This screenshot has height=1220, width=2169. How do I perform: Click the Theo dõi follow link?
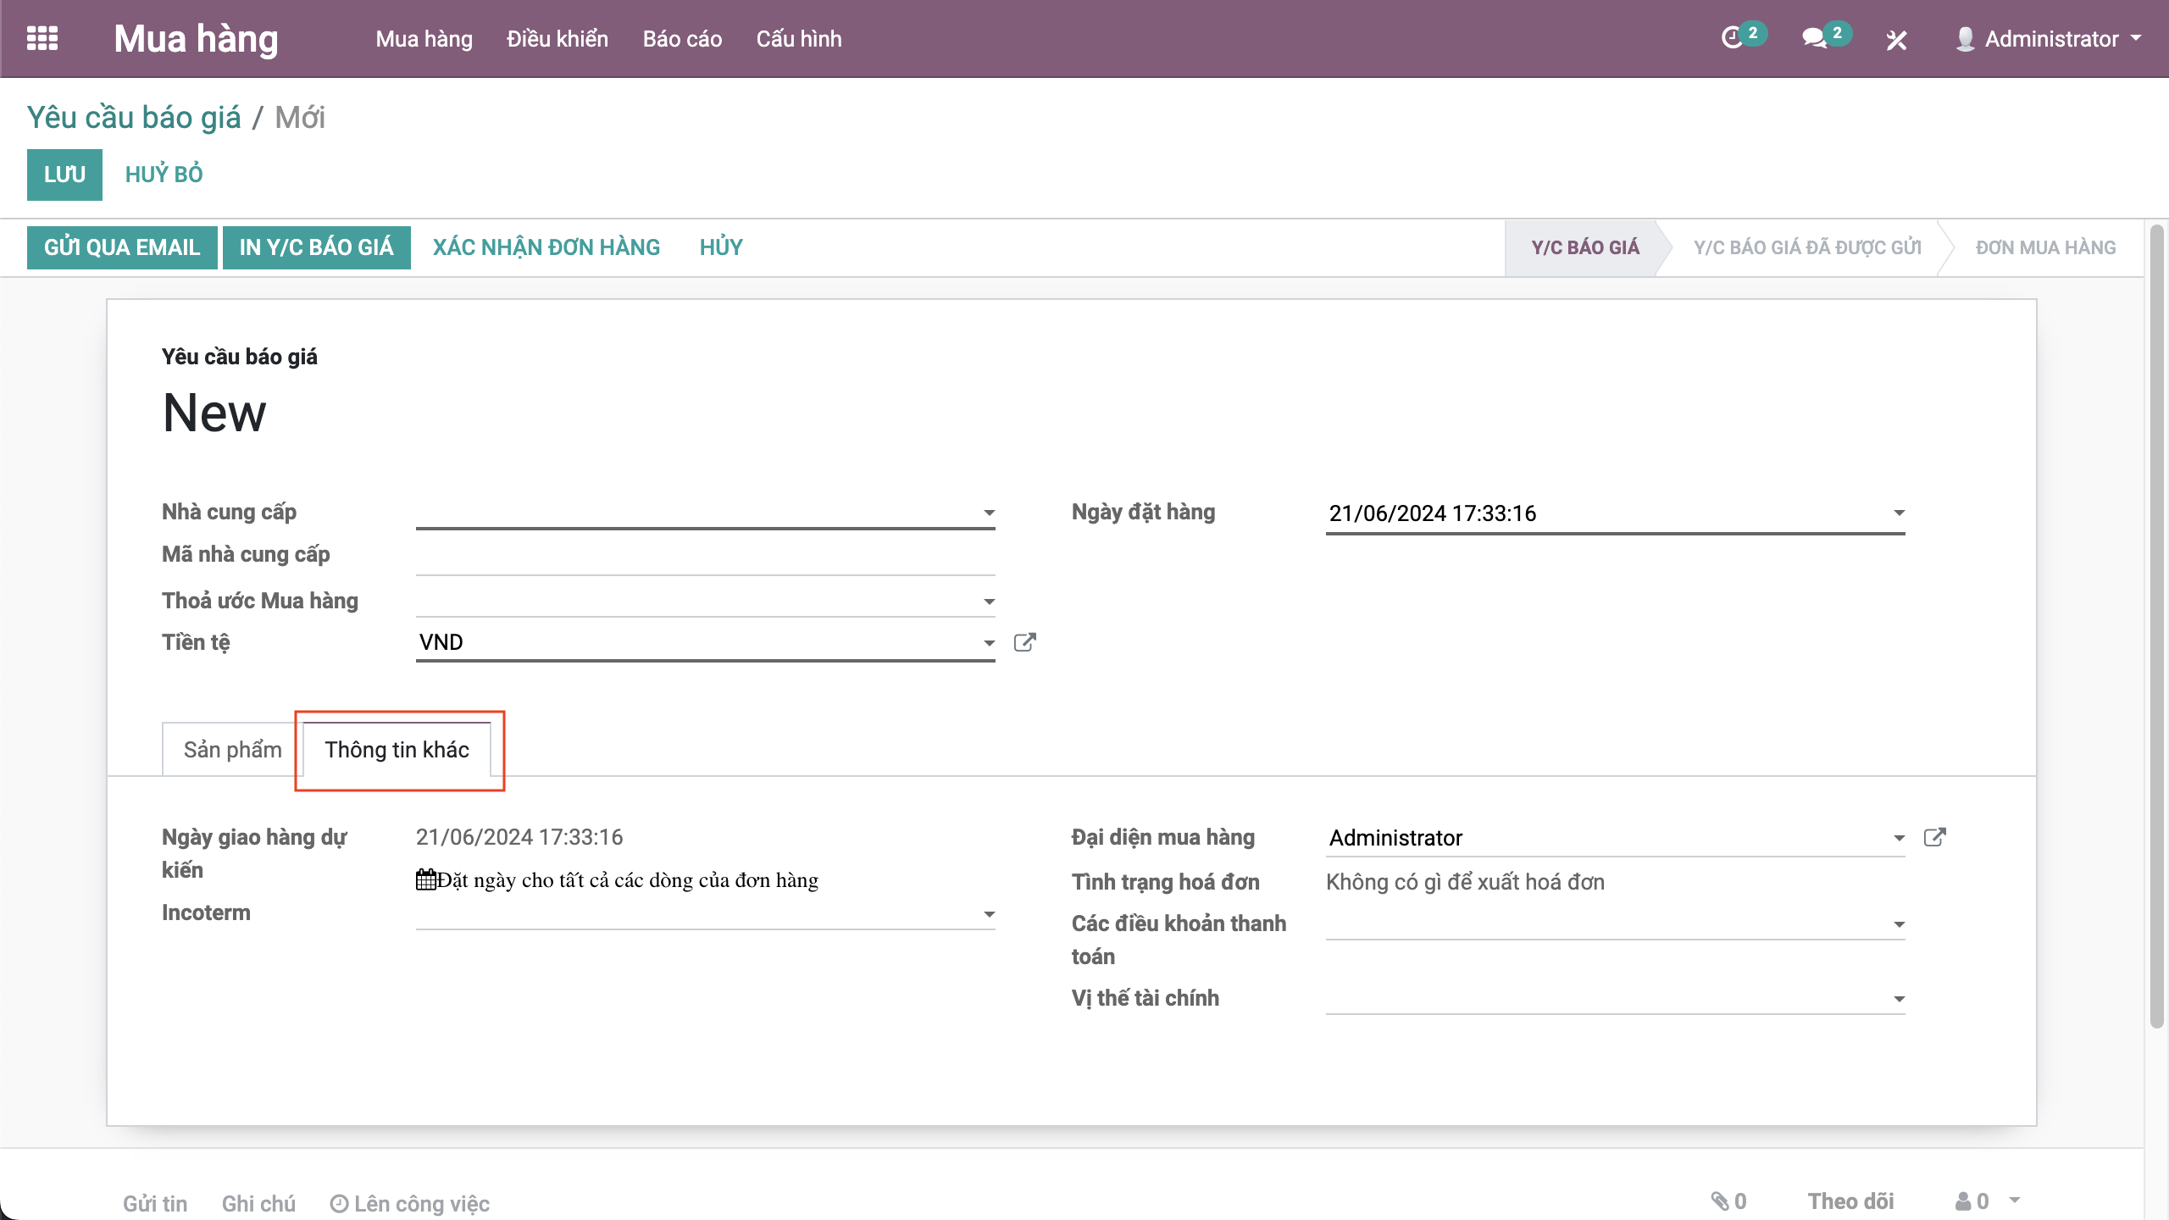(1850, 1201)
